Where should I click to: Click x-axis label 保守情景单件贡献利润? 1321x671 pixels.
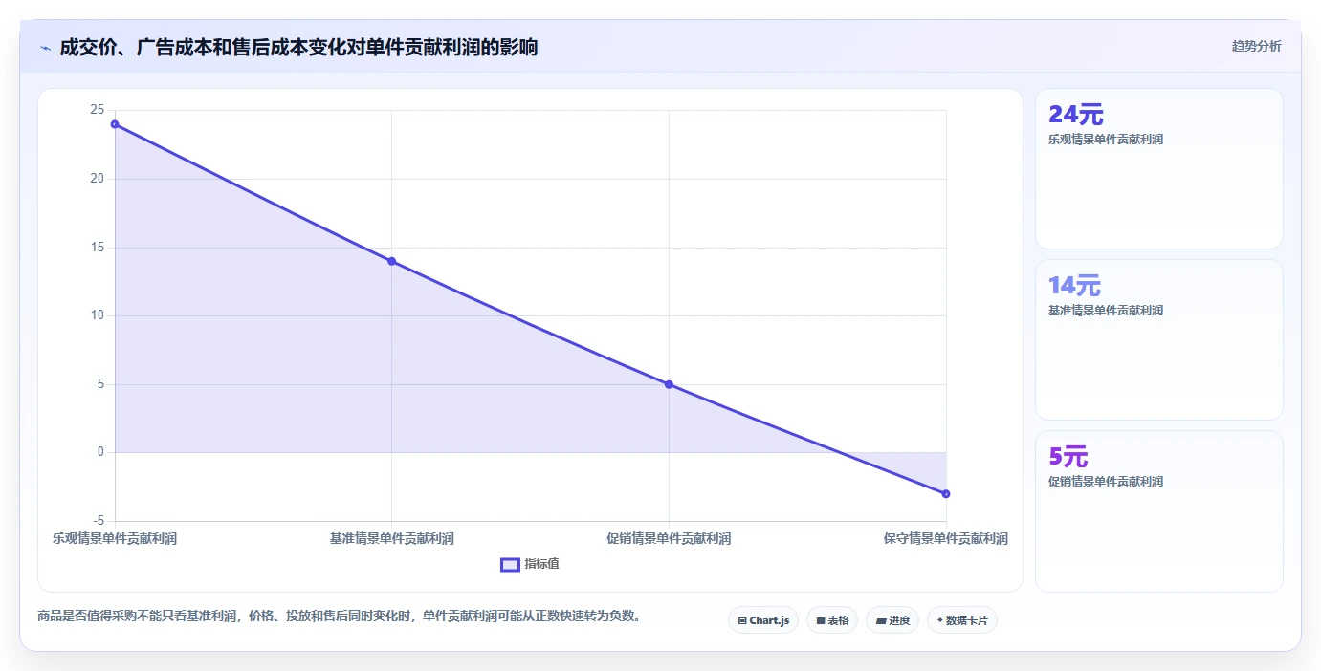coord(946,539)
